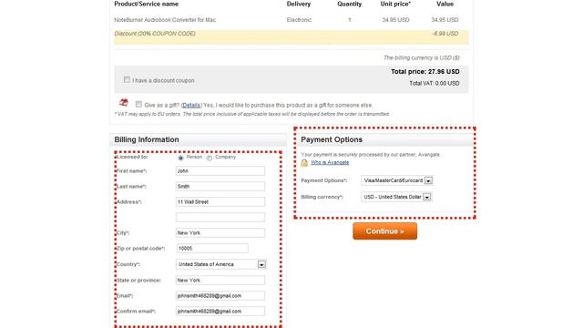This screenshot has width=583, height=328.
Task: Open the 'Who is Avangate' link
Action: (330, 162)
